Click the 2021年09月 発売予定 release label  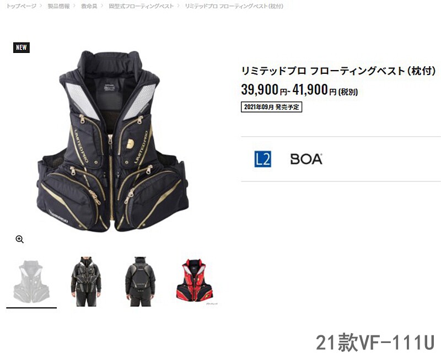271,107
